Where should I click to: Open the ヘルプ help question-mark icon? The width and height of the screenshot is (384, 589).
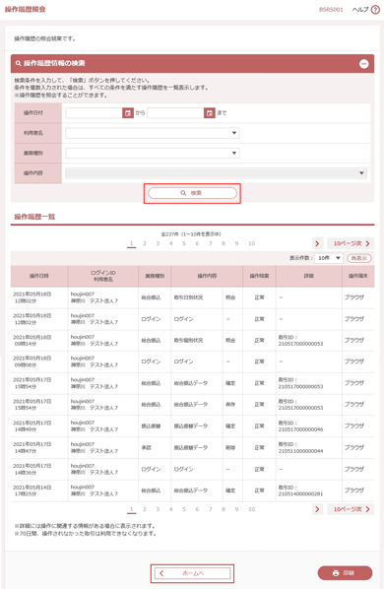[375, 10]
